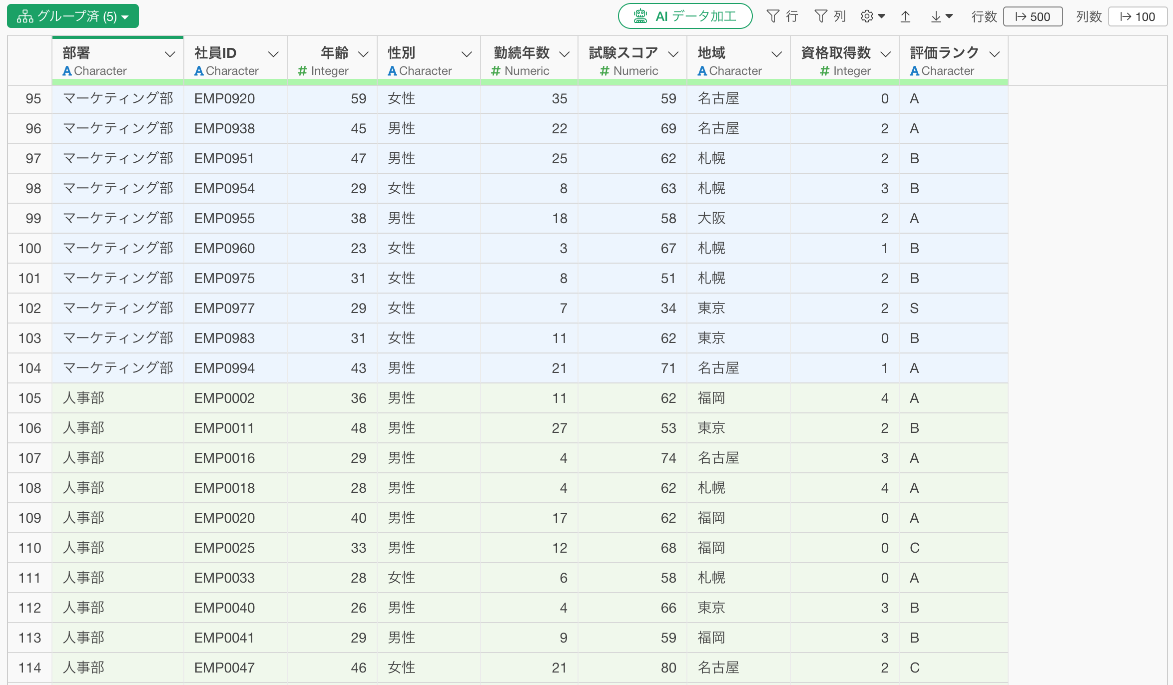
Task: Select the cell EMP0977
Action: pyautogui.click(x=224, y=308)
